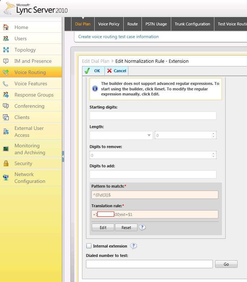The image size is (247, 282).
Task: Click the Dialed number to test field
Action: point(149,264)
